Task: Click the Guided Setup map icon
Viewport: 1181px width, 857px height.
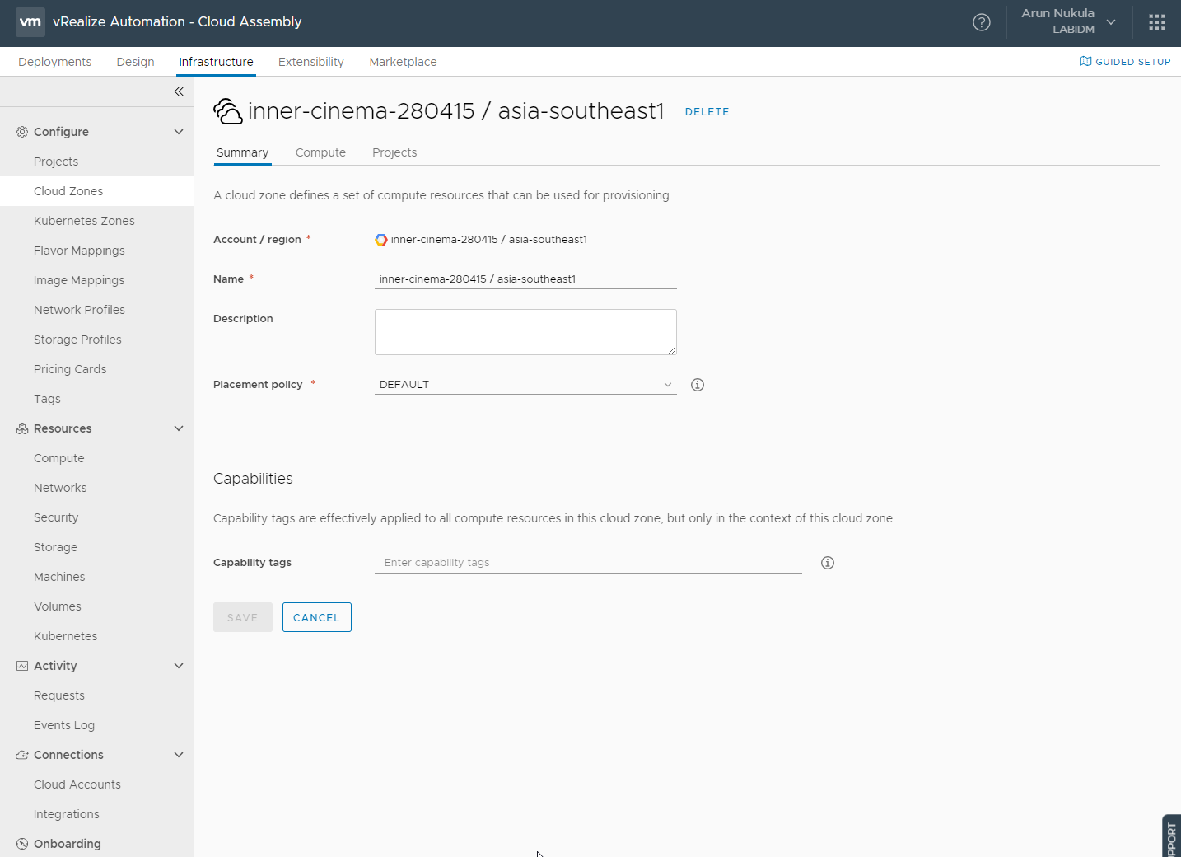Action: (x=1085, y=61)
